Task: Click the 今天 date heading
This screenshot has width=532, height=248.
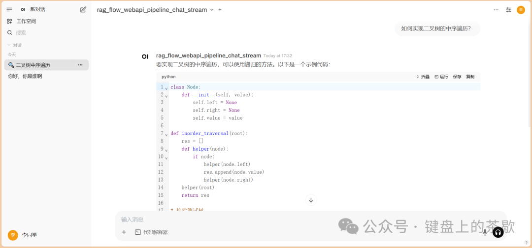Action: pos(12,55)
